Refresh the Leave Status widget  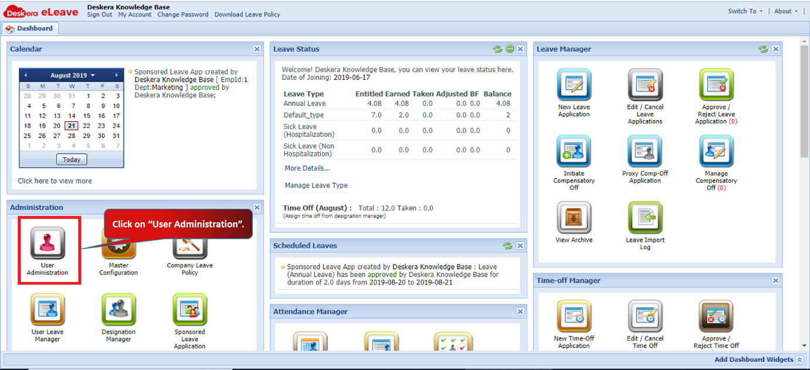click(x=497, y=49)
